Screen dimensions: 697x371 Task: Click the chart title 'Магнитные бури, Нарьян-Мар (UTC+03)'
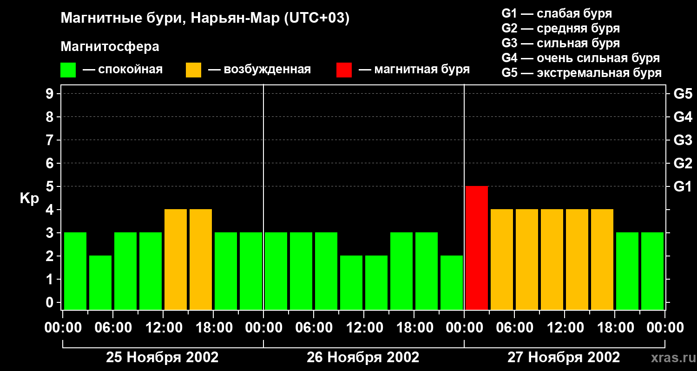(x=205, y=19)
